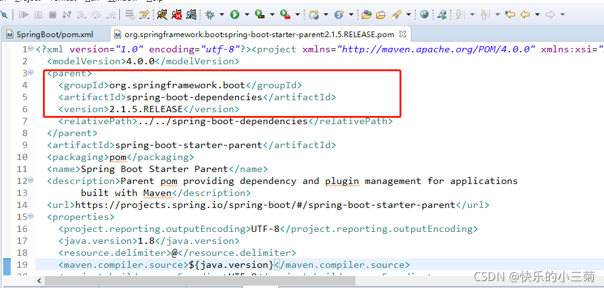This screenshot has width=604, height=288.
Task: Click the External Tools toolbox run icon
Action: [x=285, y=14]
